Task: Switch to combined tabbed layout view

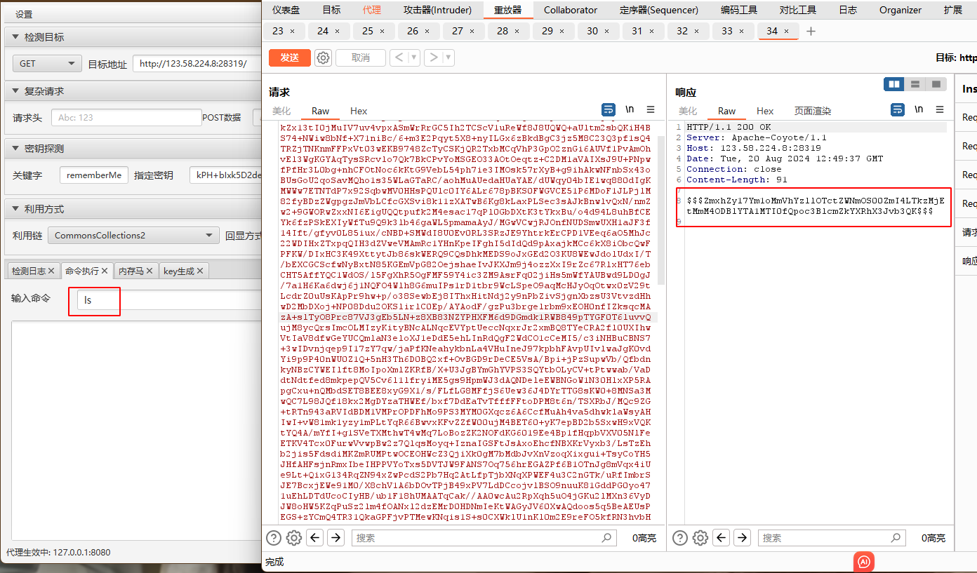Action: point(936,84)
